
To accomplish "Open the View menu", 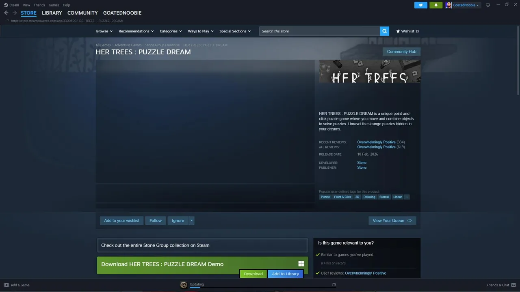I will click(26, 5).
